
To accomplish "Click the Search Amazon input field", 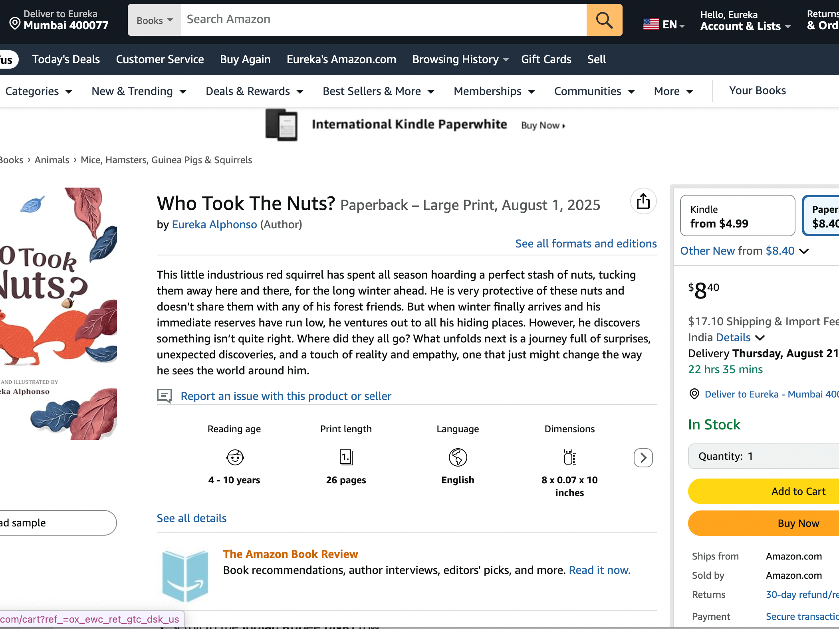I will pos(383,20).
